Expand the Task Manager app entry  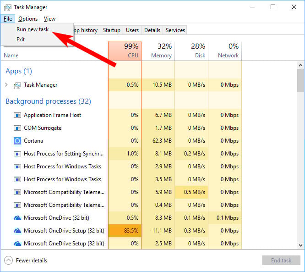point(6,84)
